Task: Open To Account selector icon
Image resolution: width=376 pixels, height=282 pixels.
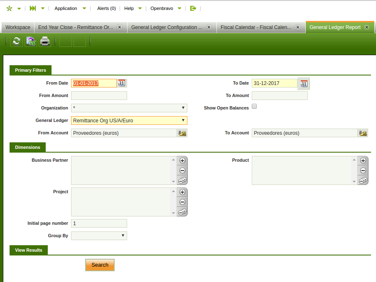Action: pos(363,133)
